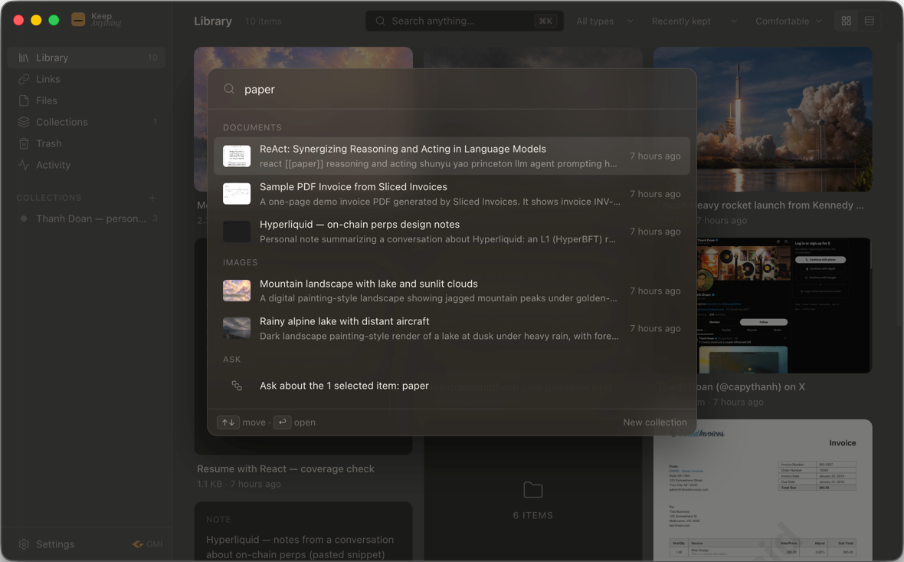Image resolution: width=904 pixels, height=562 pixels.
Task: Select Links in the sidebar
Action: coord(87,79)
